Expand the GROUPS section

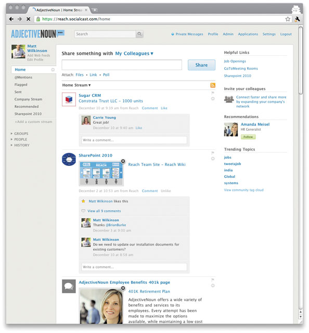[x=20, y=134]
